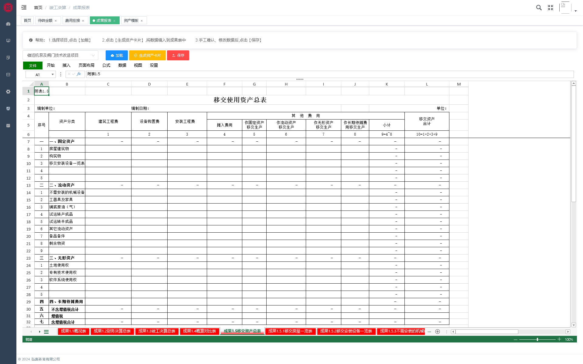
Task: Switch to the 资产模板 page tab
Action: click(x=131, y=20)
